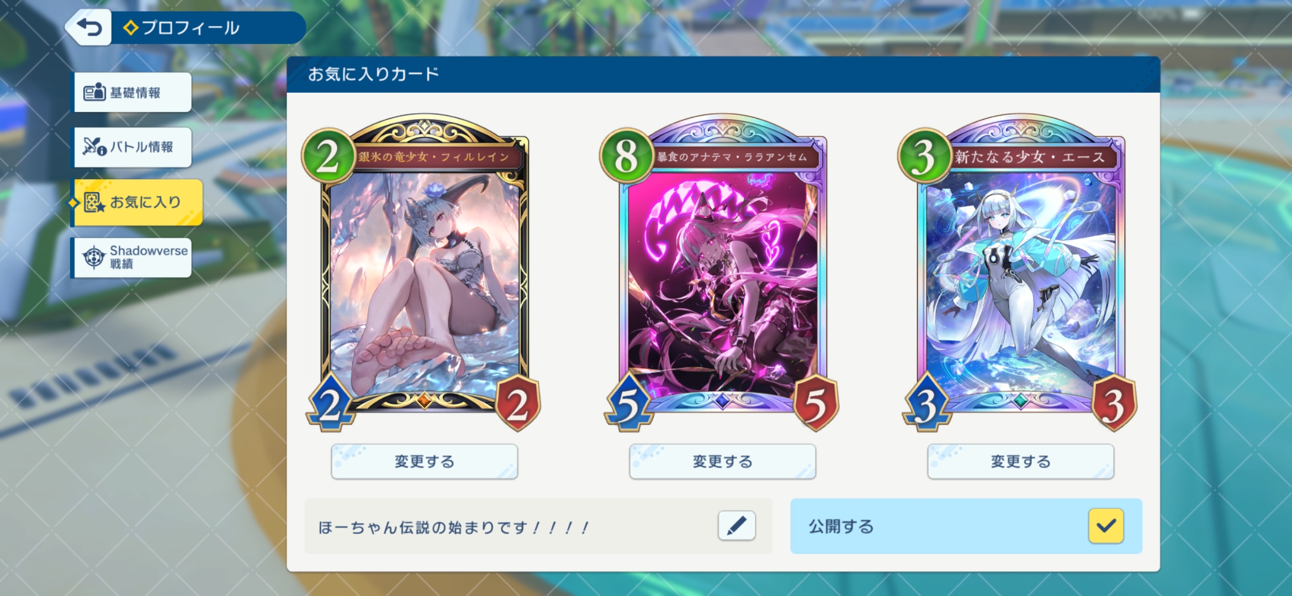The image size is (1292, 596).
Task: Select the 暴食のアナテマ・ララアンセム card art
Action: tap(722, 284)
